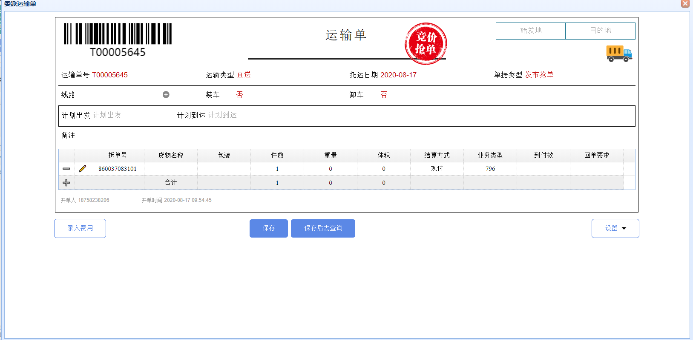This screenshot has width=693, height=340.
Task: Select the 单据类型 value 发布抢单
Action: pyautogui.click(x=539, y=75)
